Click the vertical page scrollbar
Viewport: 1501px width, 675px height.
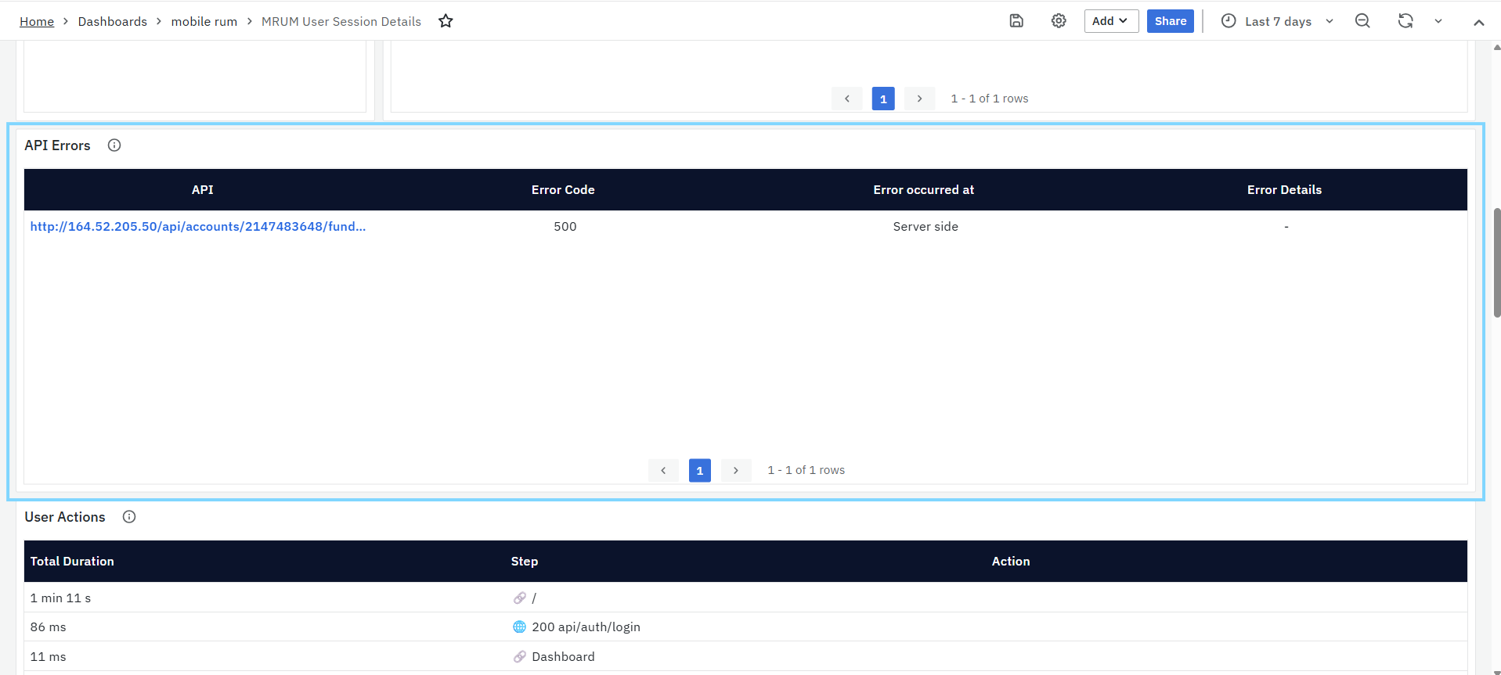1496,263
